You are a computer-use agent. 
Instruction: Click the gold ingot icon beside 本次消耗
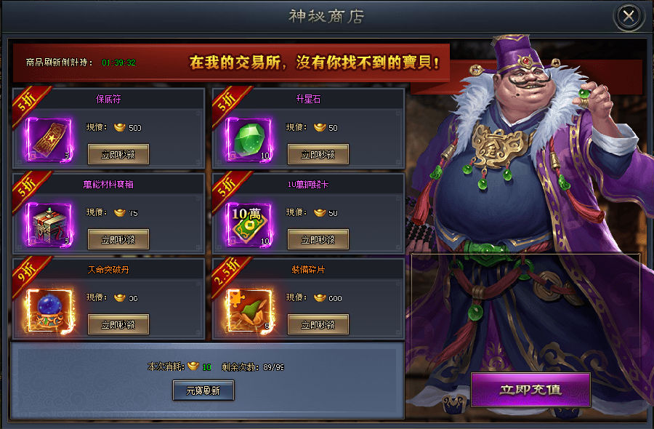pyautogui.click(x=193, y=366)
